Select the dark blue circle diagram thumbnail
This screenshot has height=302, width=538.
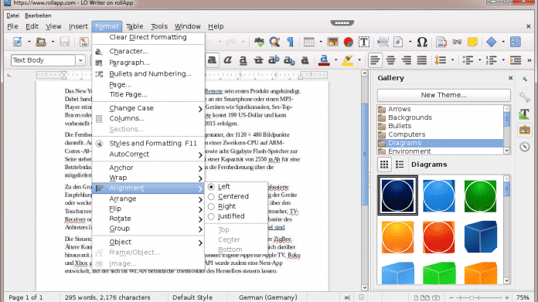pos(397,195)
